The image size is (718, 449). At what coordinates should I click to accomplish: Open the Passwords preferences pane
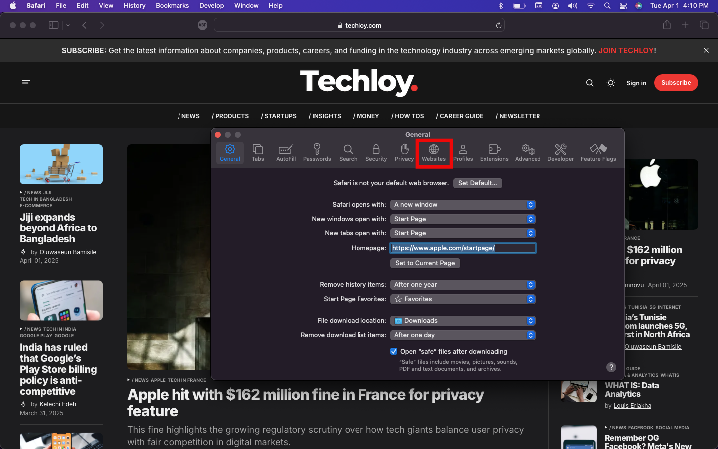click(x=317, y=153)
